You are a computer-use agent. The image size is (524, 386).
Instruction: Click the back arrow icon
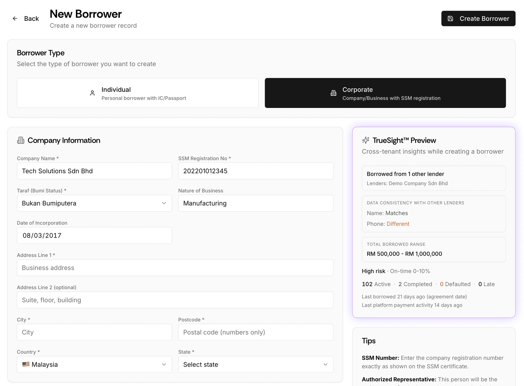click(15, 18)
